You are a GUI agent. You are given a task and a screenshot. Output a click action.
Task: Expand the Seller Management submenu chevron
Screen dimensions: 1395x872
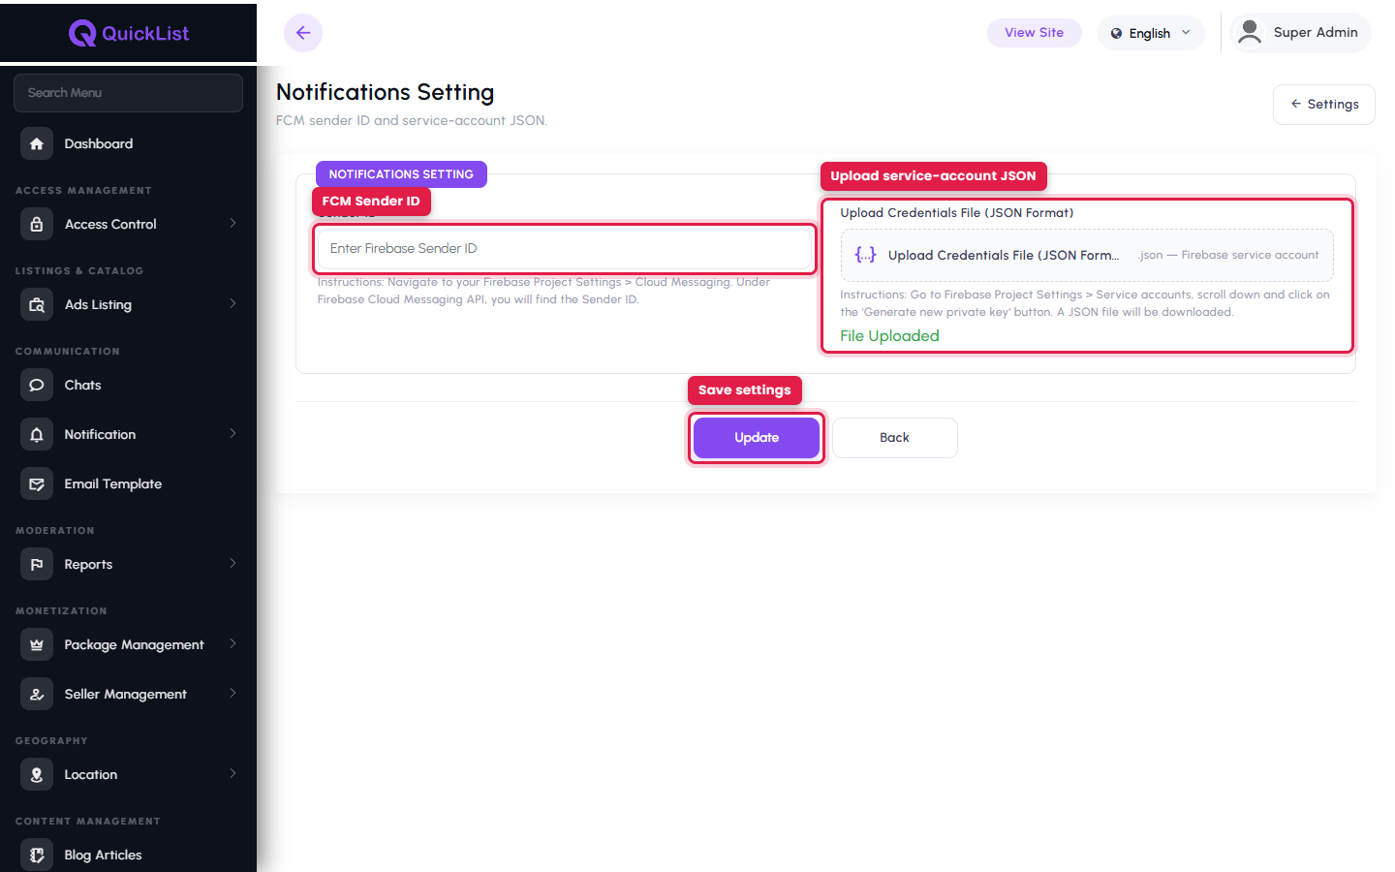233,694
